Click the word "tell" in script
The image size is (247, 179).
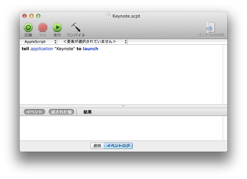click(26, 49)
